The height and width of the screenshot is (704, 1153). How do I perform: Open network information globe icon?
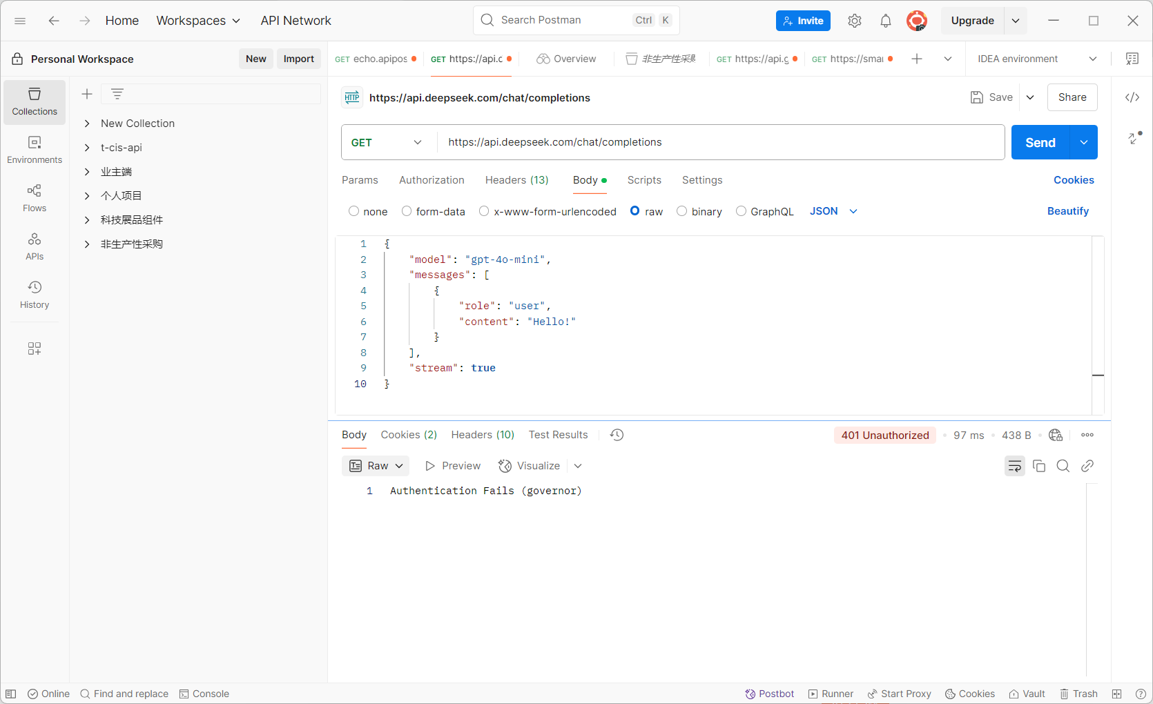1056,435
